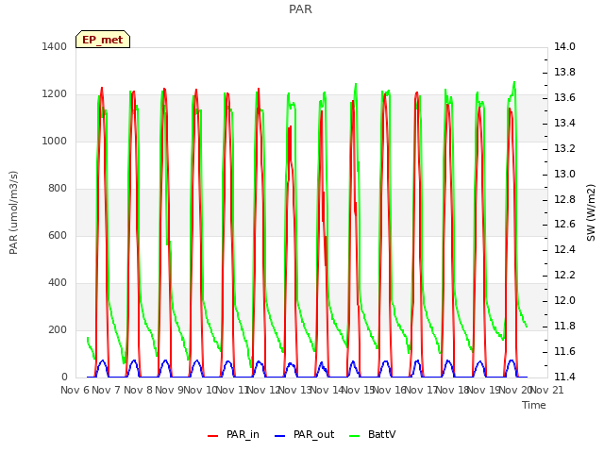Click the 13.0 right axis tick label
This screenshot has height=453, width=604.
tap(564, 174)
